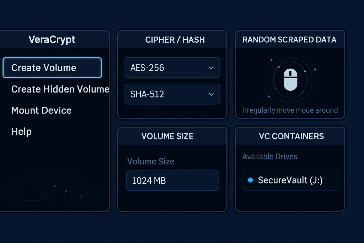Open the AES-256 cipher dropdown

(x=172, y=68)
